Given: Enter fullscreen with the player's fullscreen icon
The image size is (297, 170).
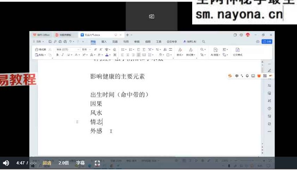Looking at the screenshot, I should point(97,163).
